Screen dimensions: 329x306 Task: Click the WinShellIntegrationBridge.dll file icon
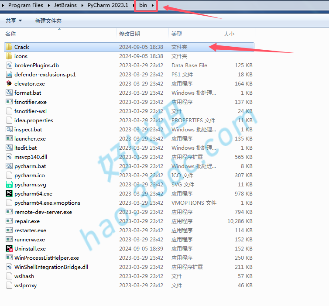(9, 267)
